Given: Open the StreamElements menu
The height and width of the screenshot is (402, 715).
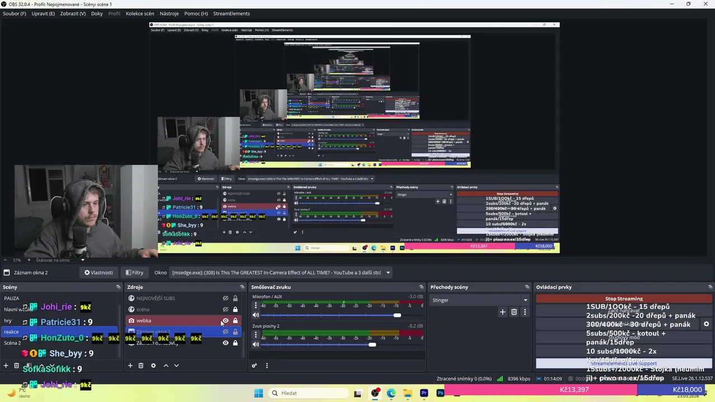Looking at the screenshot, I should point(232,13).
